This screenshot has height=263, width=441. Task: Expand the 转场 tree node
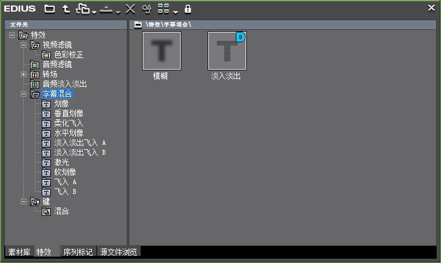click(24, 75)
